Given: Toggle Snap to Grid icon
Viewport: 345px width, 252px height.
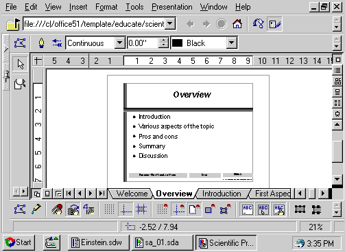Looking at the screenshot, I should (x=163, y=209).
